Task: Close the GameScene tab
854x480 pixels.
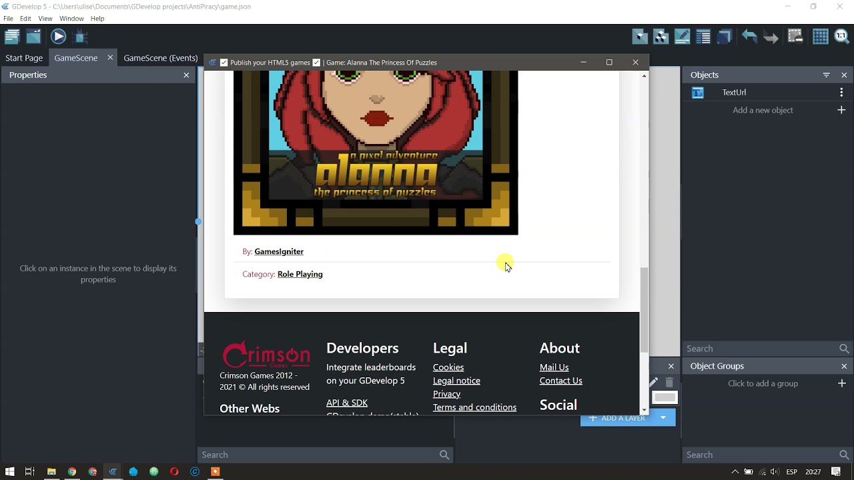Action: click(x=110, y=58)
